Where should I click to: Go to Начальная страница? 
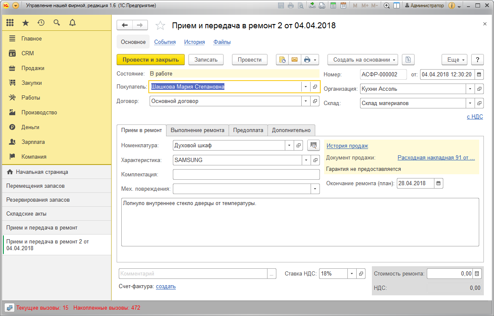57,172
